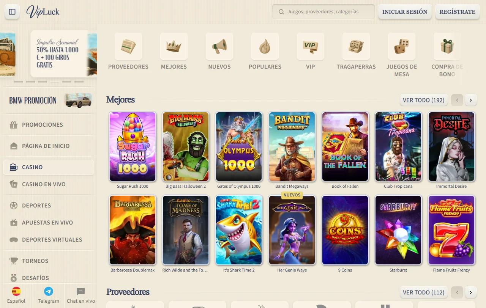
Task: Go to Torneos page
Action: (x=49, y=261)
